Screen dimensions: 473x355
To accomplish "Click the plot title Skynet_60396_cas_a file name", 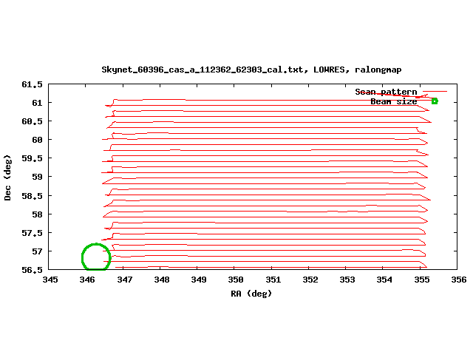I will pos(202,70).
